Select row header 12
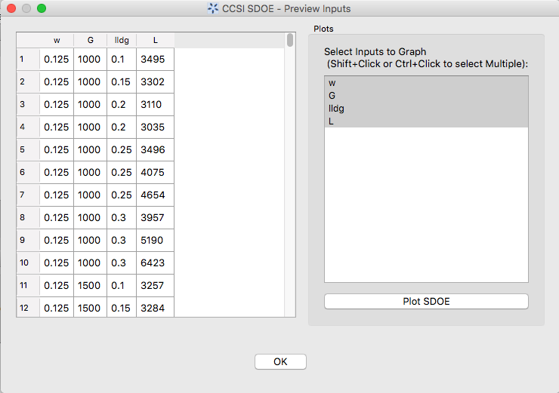 click(x=28, y=307)
